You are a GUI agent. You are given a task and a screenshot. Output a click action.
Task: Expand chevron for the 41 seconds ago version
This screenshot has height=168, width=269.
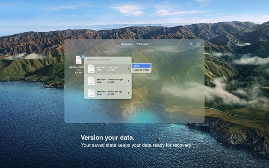(x=128, y=81)
